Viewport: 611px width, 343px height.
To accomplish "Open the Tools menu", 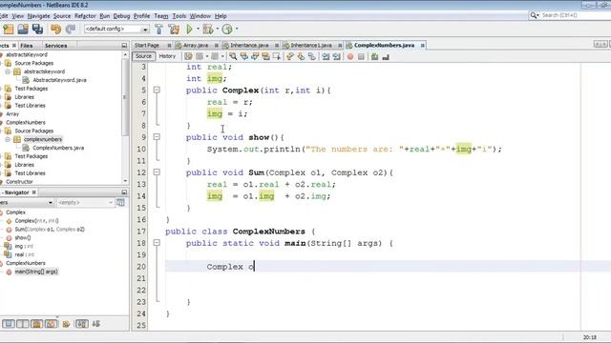I will [x=179, y=16].
